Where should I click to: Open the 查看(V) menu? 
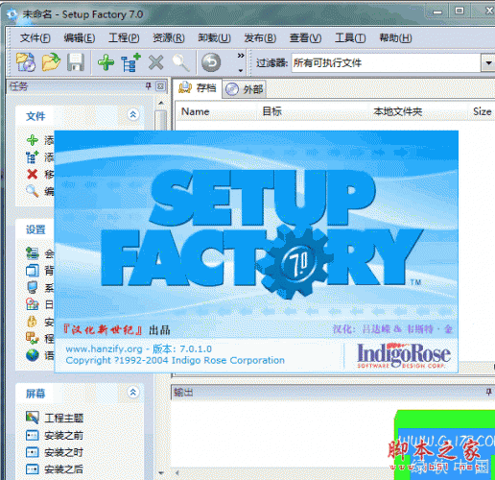305,38
